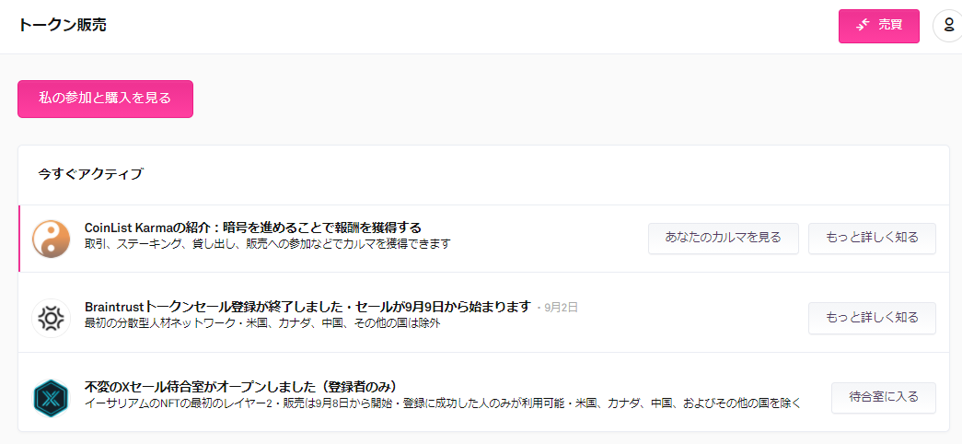
Task: Open 私の参加と購入を見る button
Action: pos(105,99)
